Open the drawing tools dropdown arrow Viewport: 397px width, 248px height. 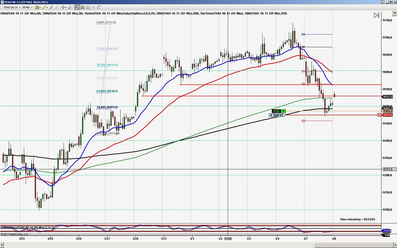(47, 7)
